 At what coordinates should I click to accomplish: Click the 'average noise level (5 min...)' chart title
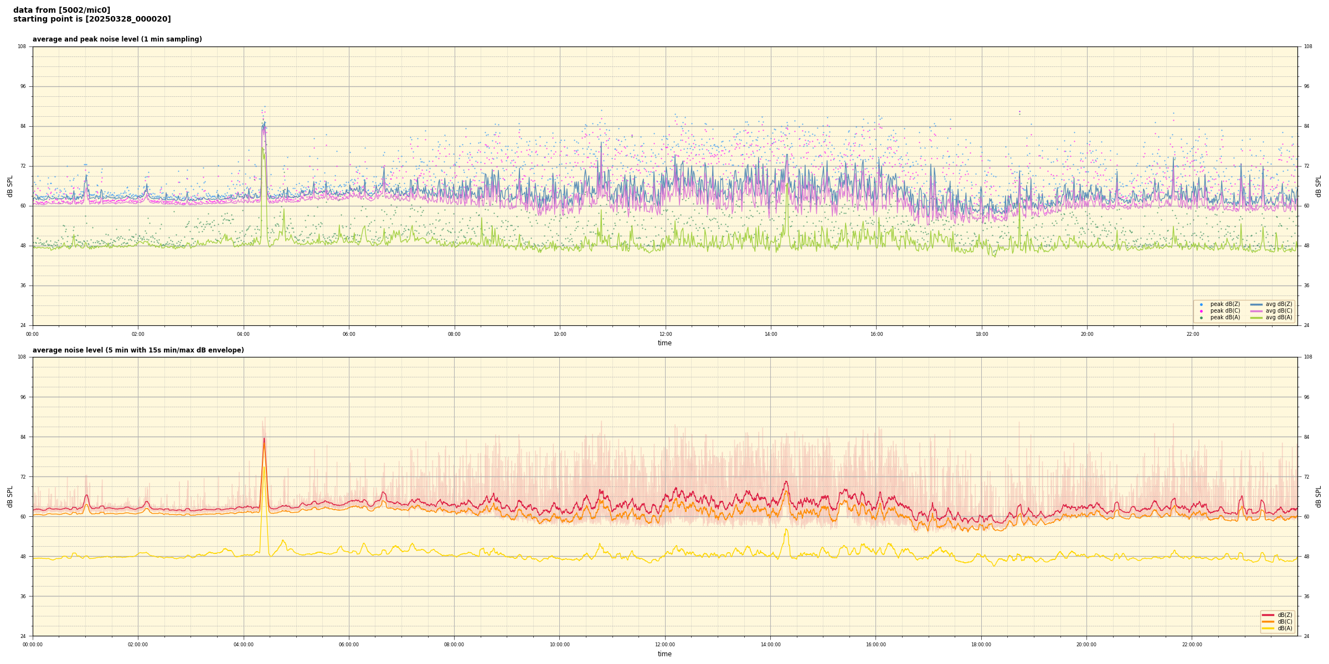tap(138, 350)
